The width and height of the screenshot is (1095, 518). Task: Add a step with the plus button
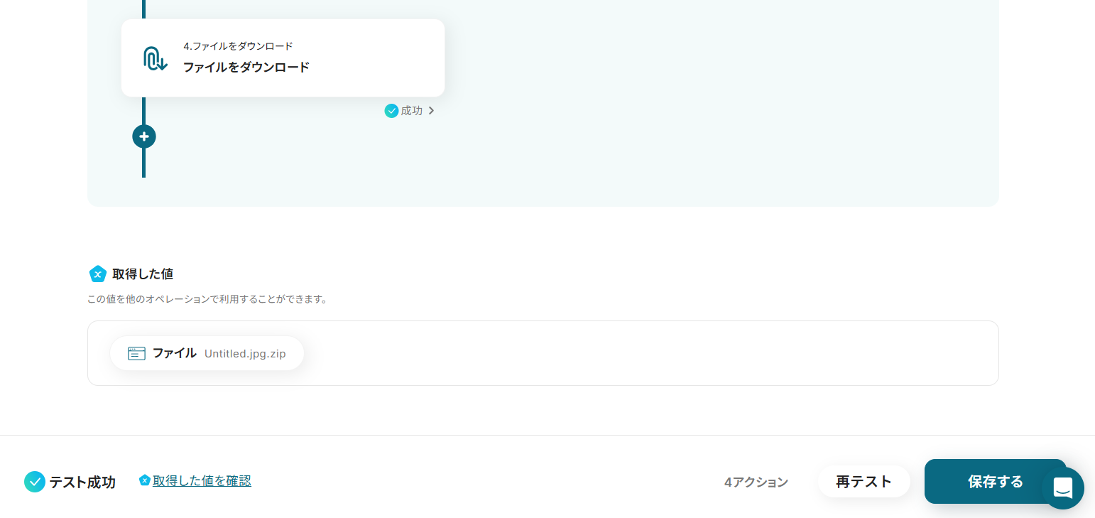pos(144,136)
